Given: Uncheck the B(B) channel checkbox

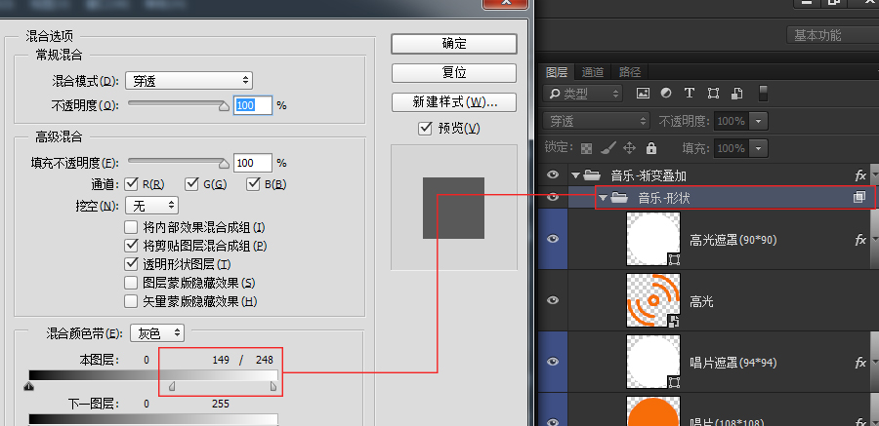Looking at the screenshot, I should tap(253, 183).
